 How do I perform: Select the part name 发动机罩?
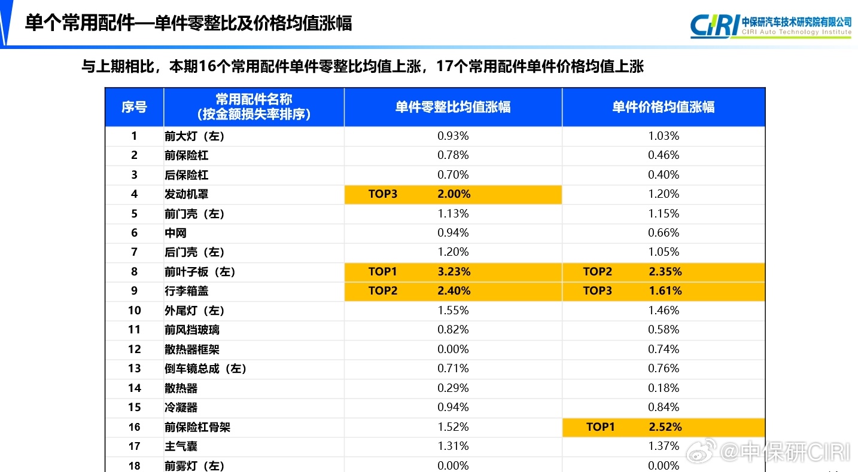[187, 194]
